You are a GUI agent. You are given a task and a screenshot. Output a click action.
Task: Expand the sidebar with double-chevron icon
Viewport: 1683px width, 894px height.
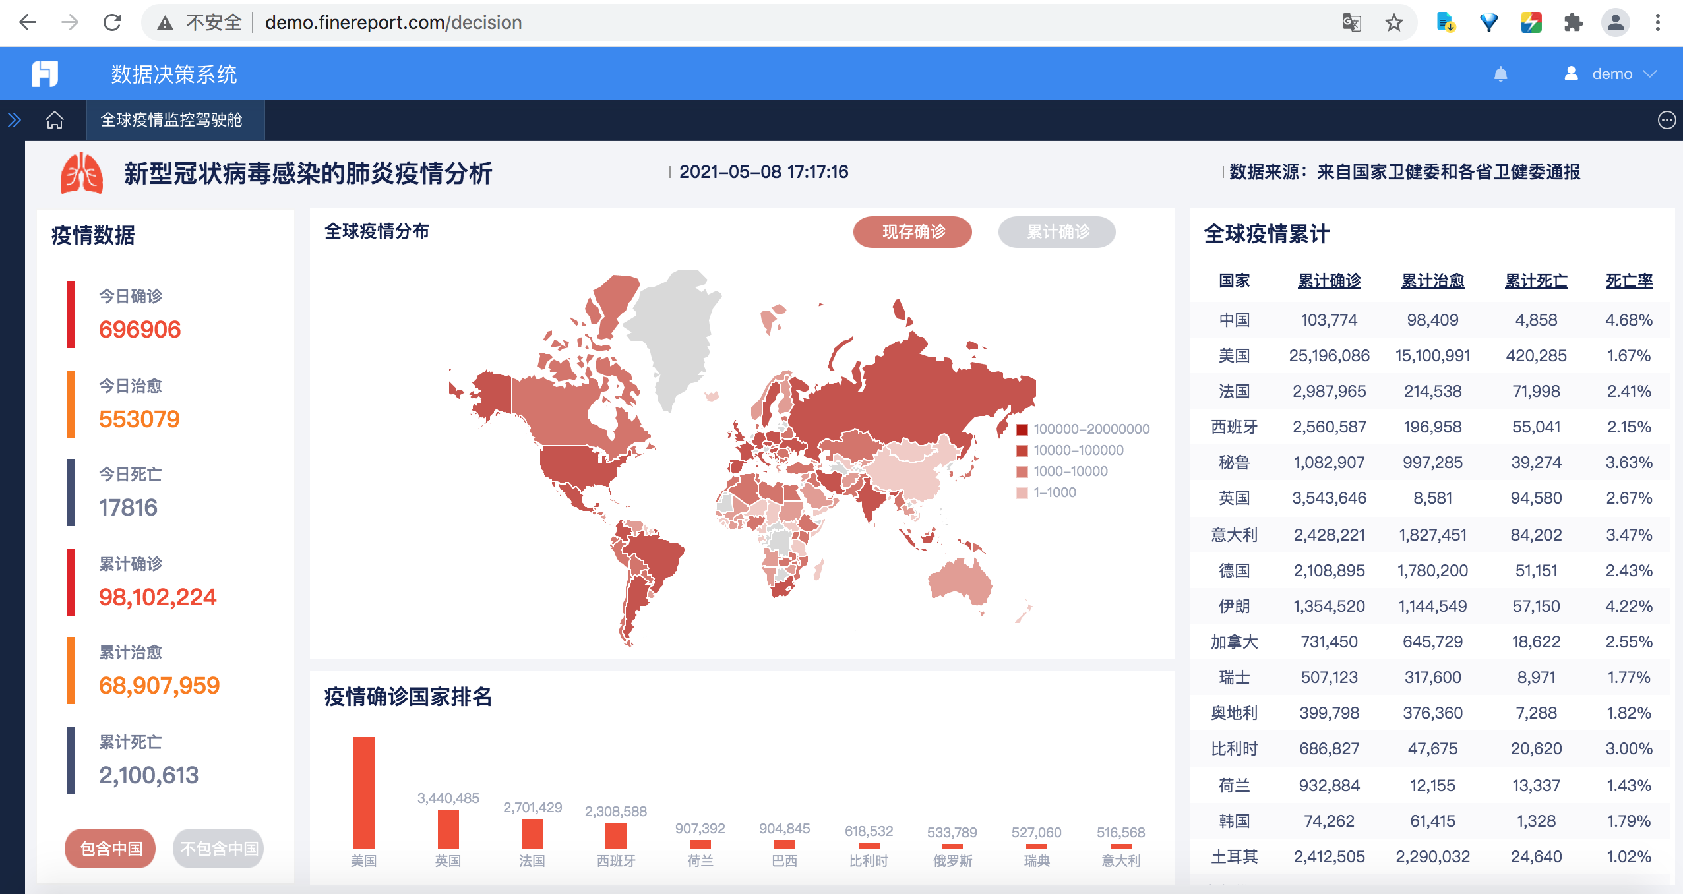[x=14, y=120]
